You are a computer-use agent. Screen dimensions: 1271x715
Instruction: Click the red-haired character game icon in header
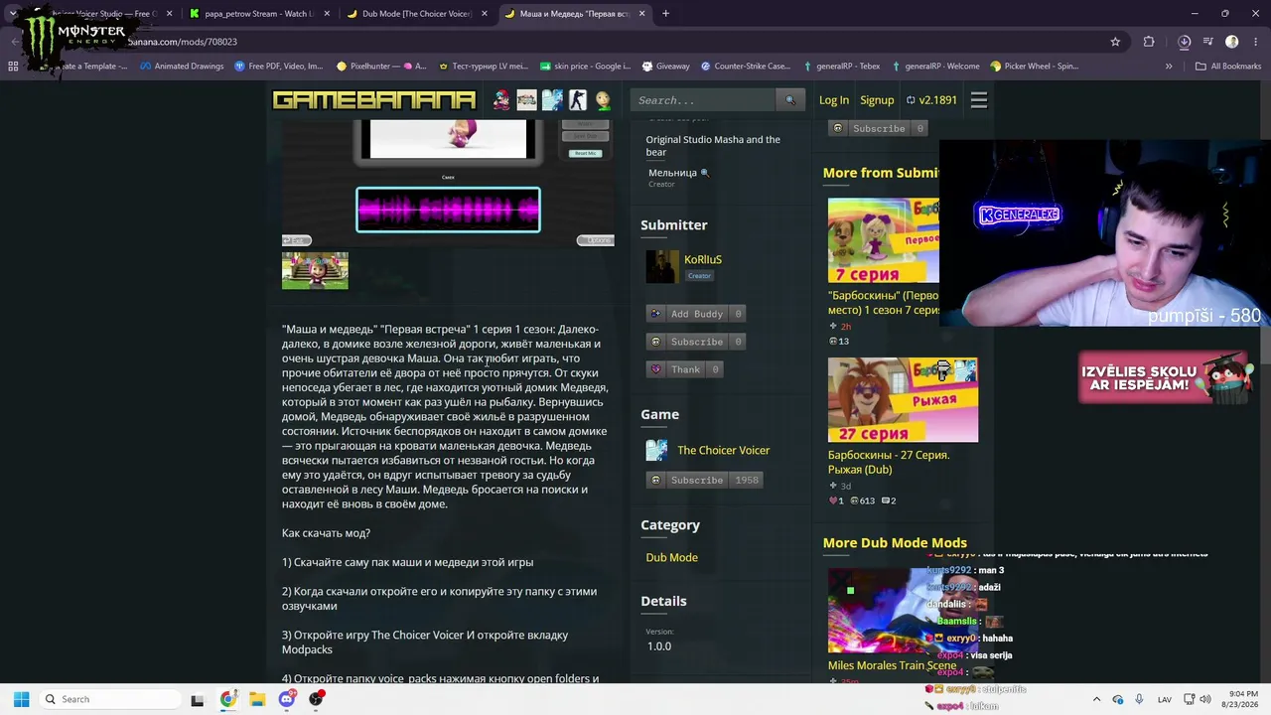501,100
